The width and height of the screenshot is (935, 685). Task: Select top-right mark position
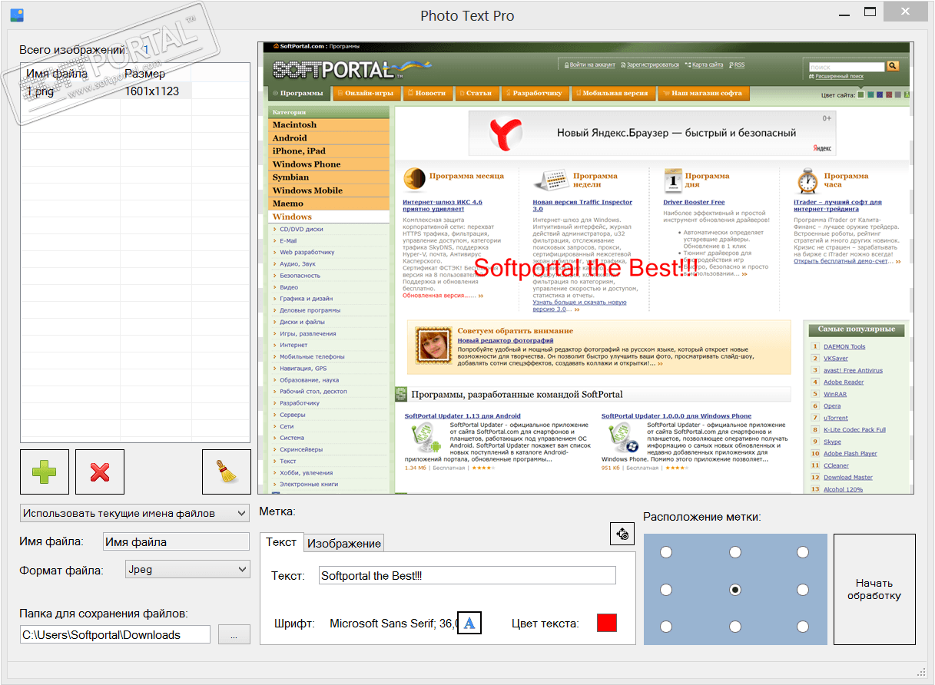[x=803, y=552]
